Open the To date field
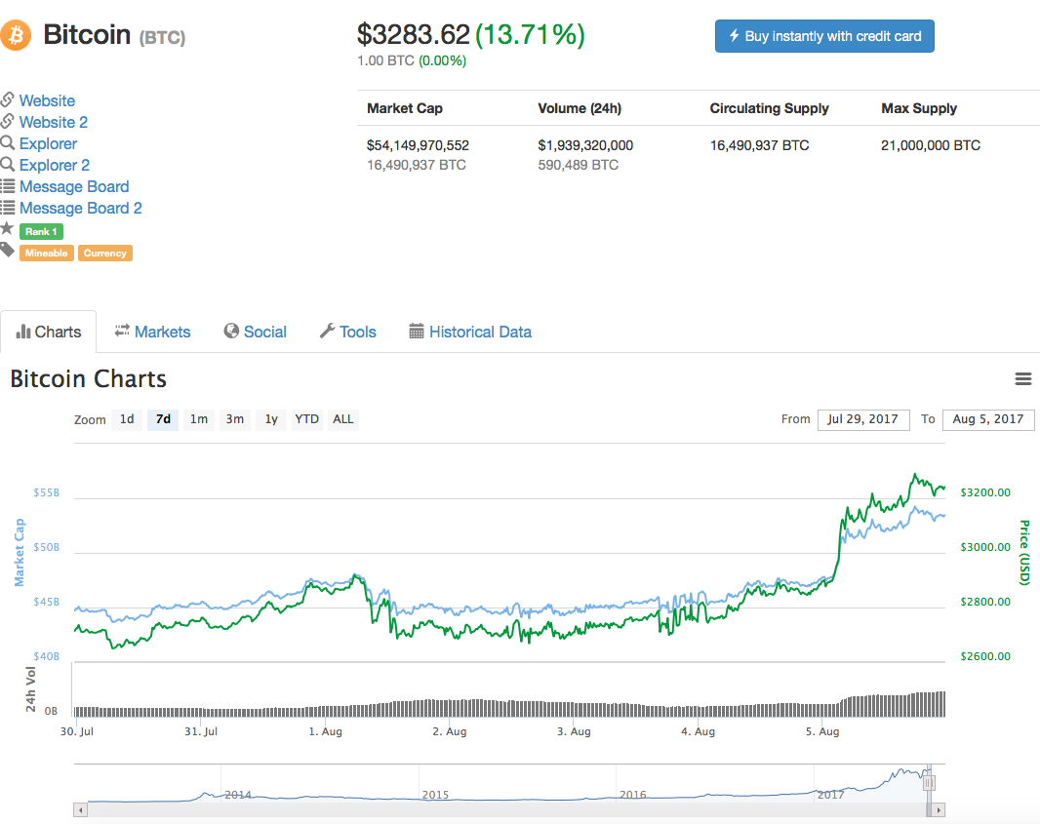 pyautogui.click(x=988, y=419)
